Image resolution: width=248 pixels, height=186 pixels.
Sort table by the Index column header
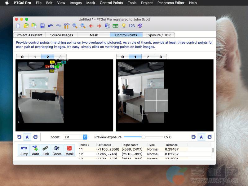[x=84, y=145]
